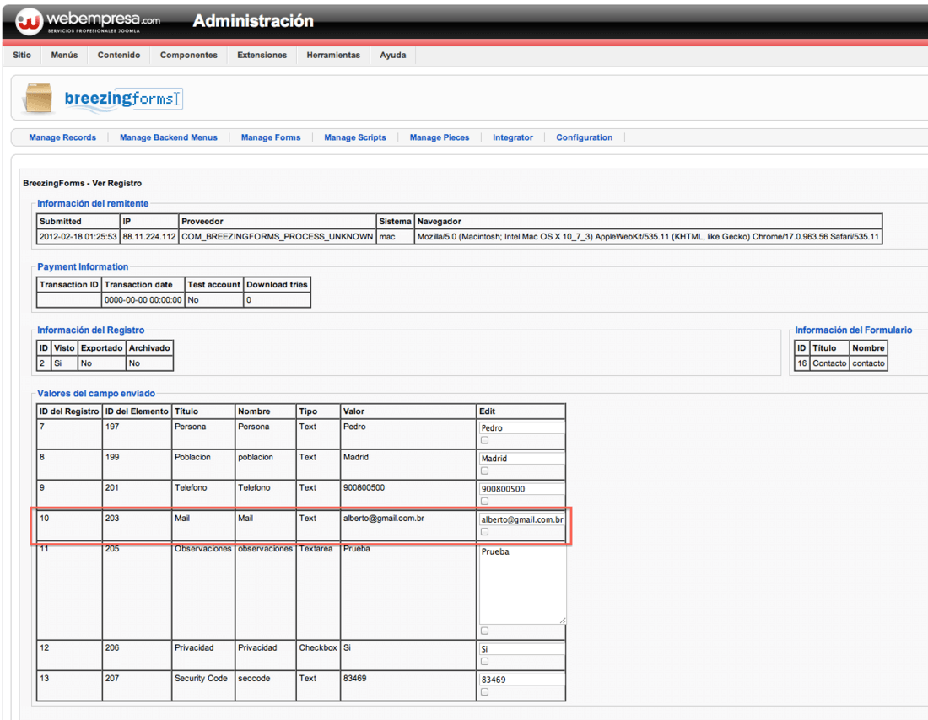Click the transaction date 0000-00-00 00:00:00

coord(143,300)
